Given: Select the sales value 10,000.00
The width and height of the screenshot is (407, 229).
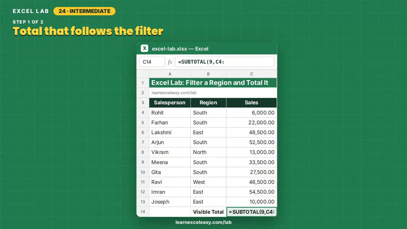Looking at the screenshot, I should point(252,202).
